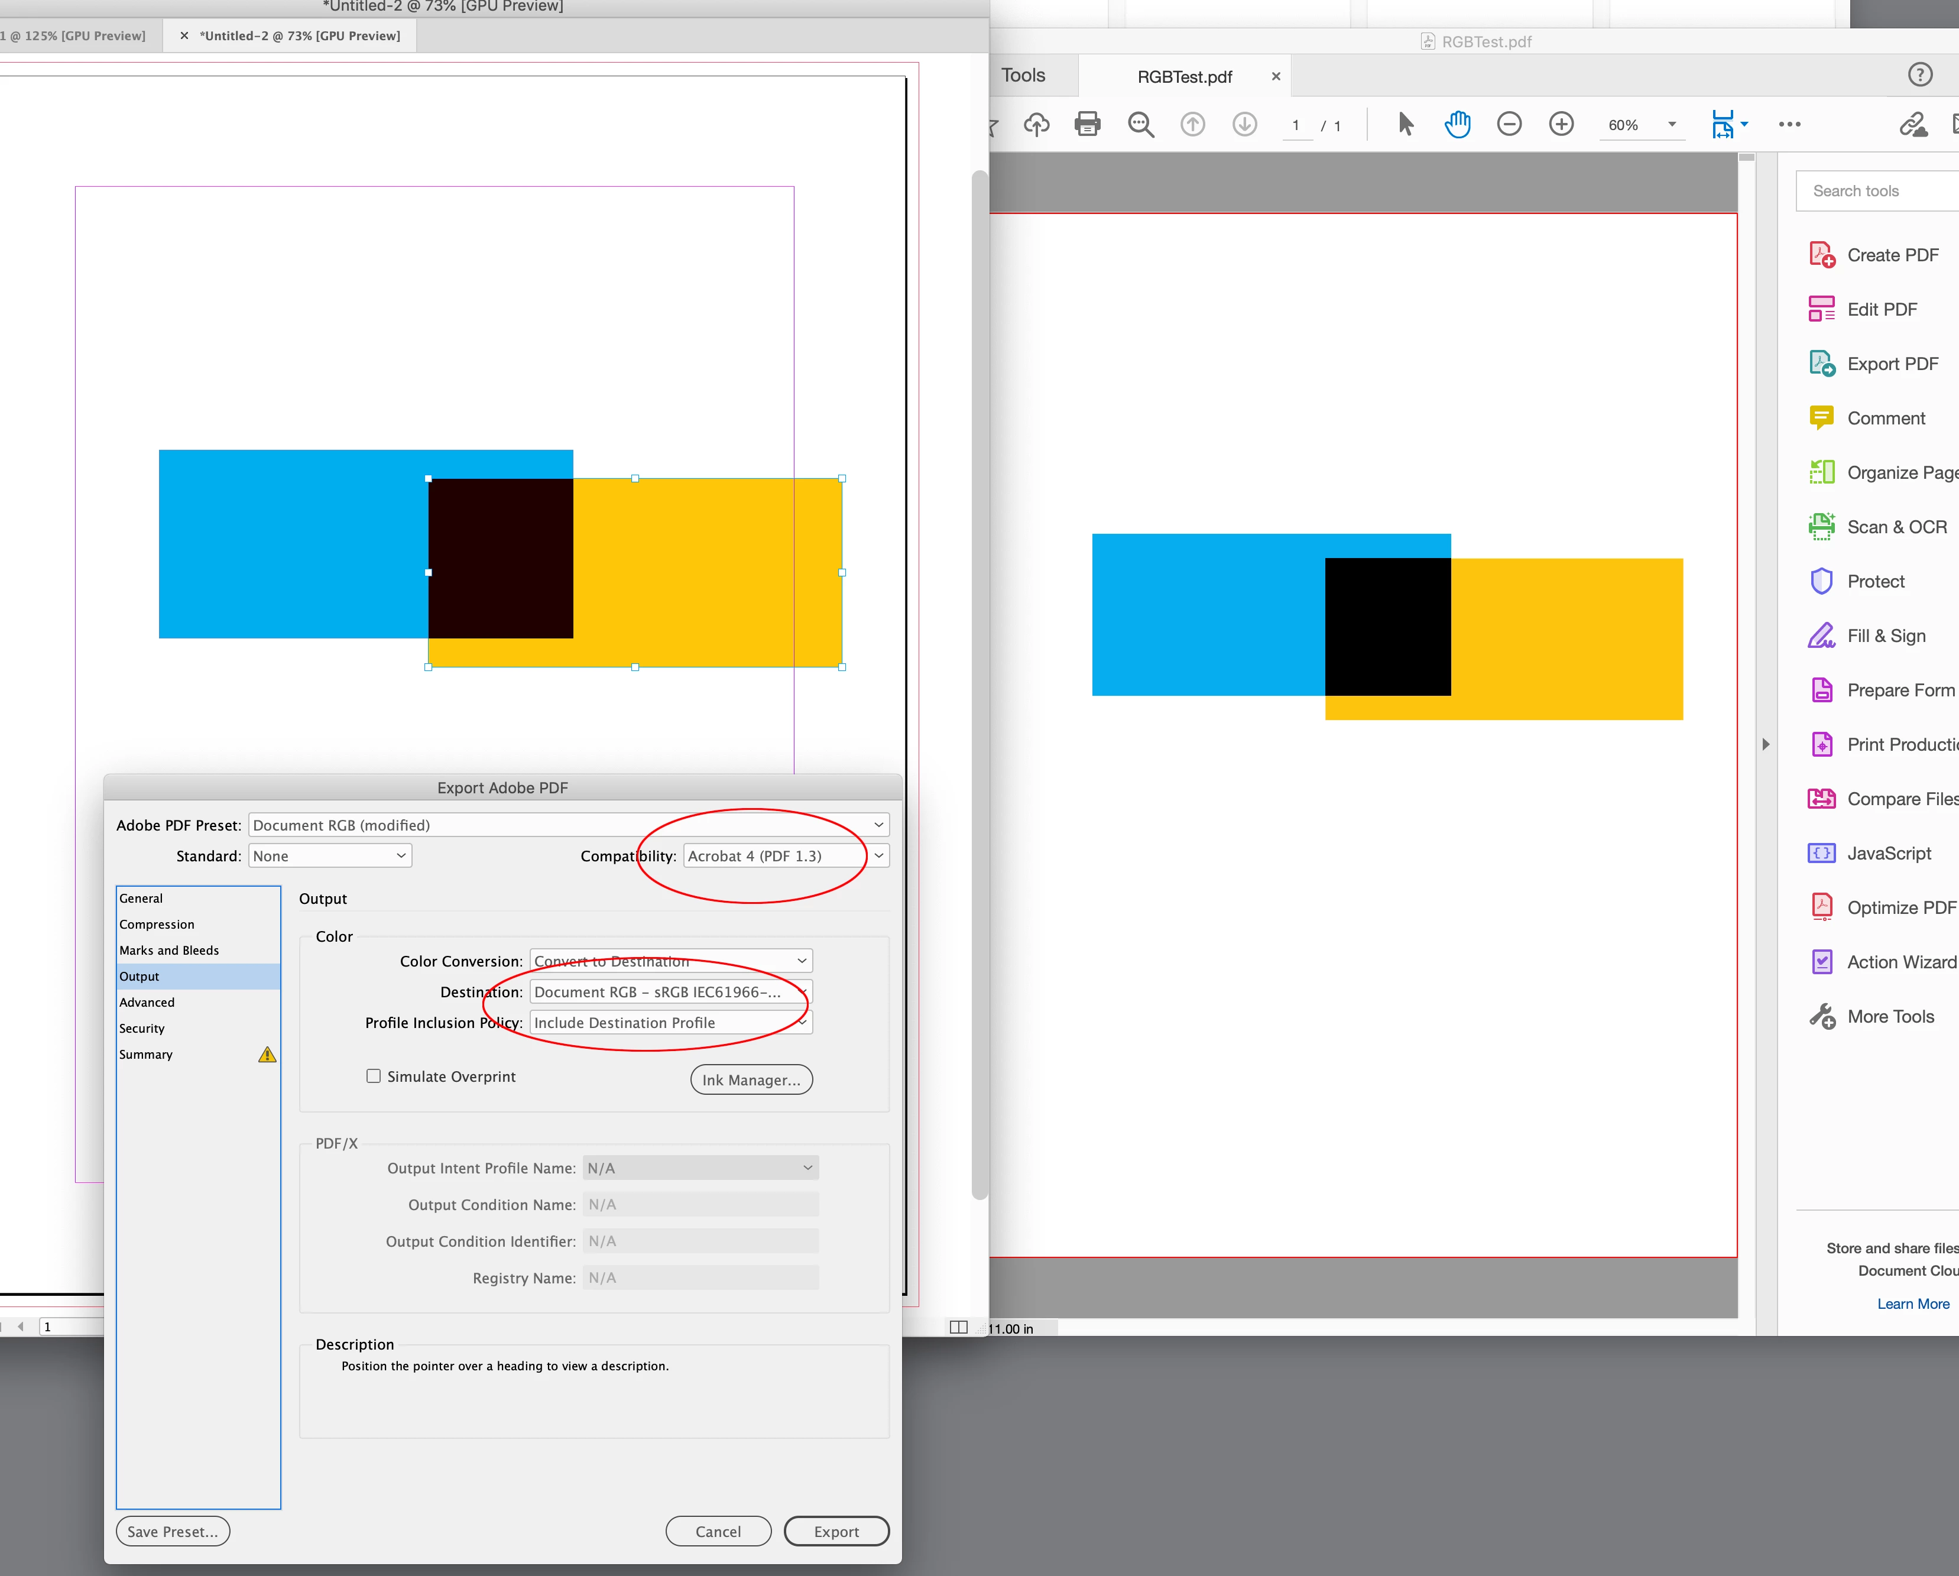Click the Print icon in Acrobat toolbar
This screenshot has width=1959, height=1576.
pos(1086,124)
